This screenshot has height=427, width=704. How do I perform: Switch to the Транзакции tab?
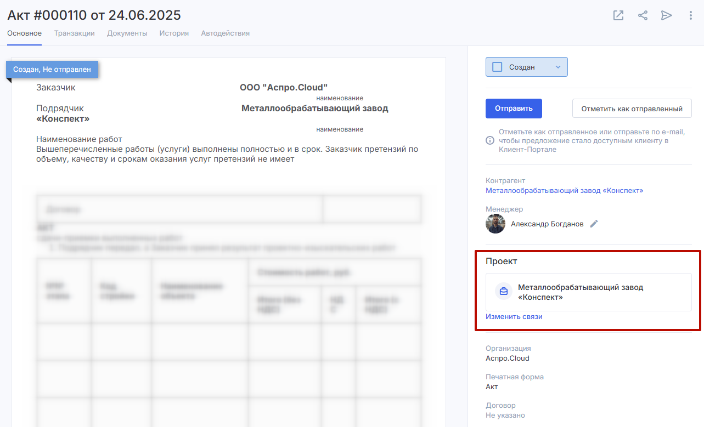(x=74, y=33)
